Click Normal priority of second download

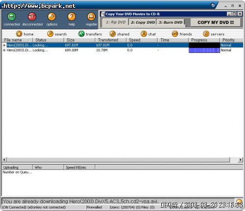click(x=226, y=50)
